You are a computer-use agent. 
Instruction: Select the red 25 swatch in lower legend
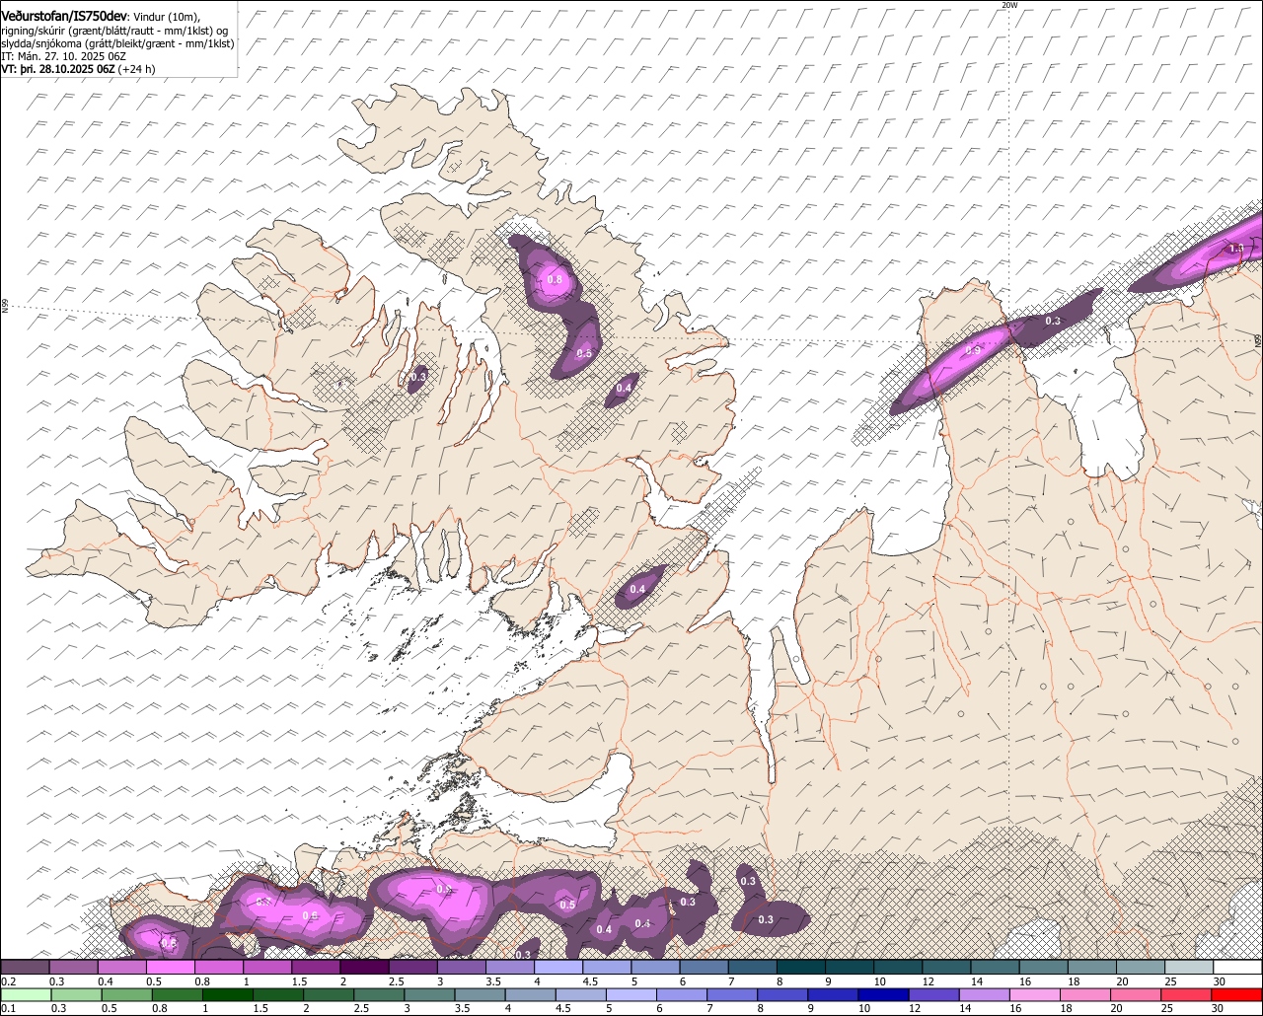tap(1187, 995)
